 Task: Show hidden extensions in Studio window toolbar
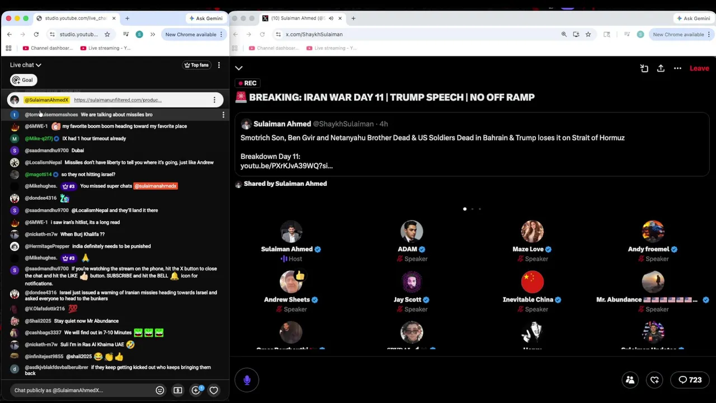pos(152,34)
